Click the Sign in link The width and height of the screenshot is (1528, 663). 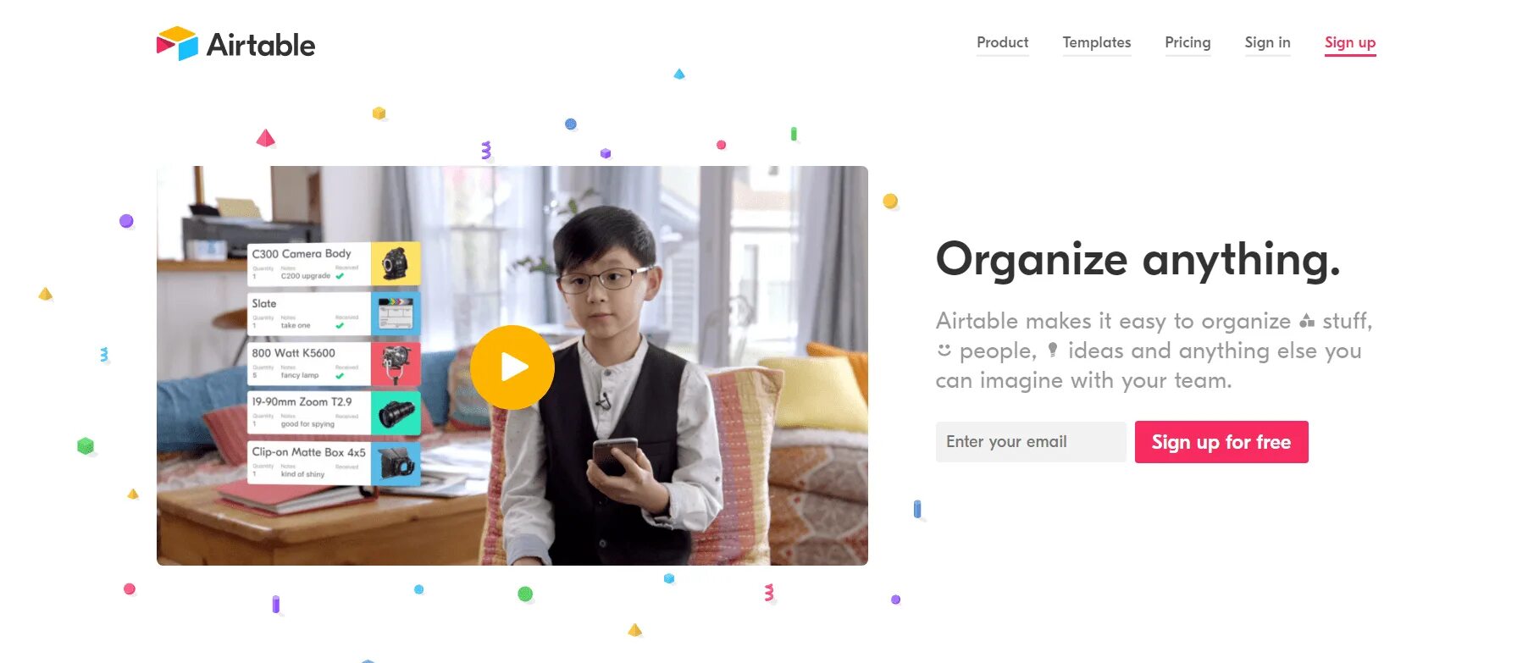tap(1268, 42)
